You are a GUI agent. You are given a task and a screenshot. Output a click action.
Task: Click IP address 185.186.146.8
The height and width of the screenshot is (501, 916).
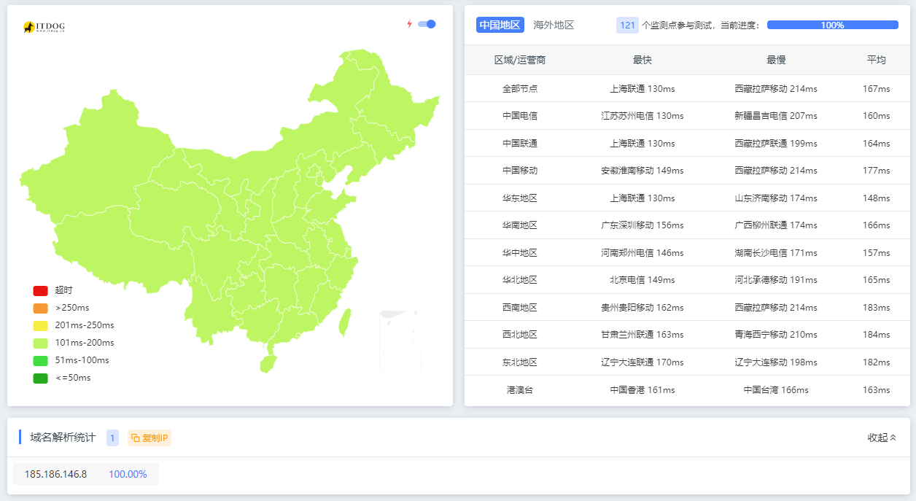click(x=55, y=474)
